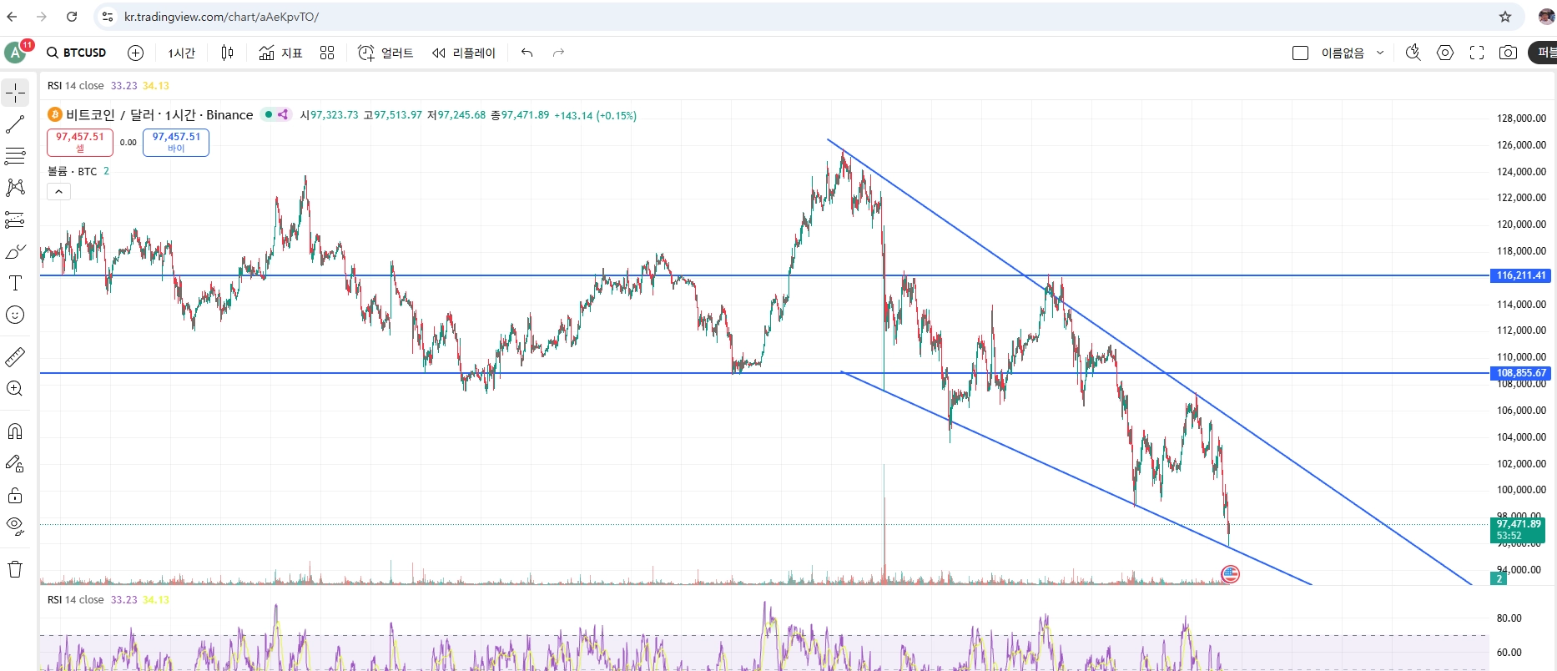Click the 이름없음 layout name

1343,53
